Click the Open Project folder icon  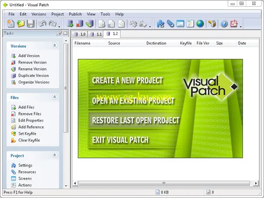[x=21, y=24]
